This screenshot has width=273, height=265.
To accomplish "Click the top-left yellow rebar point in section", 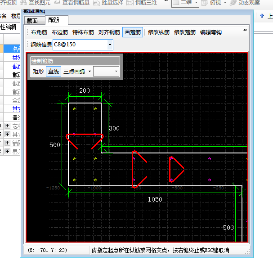I will pos(74,109).
